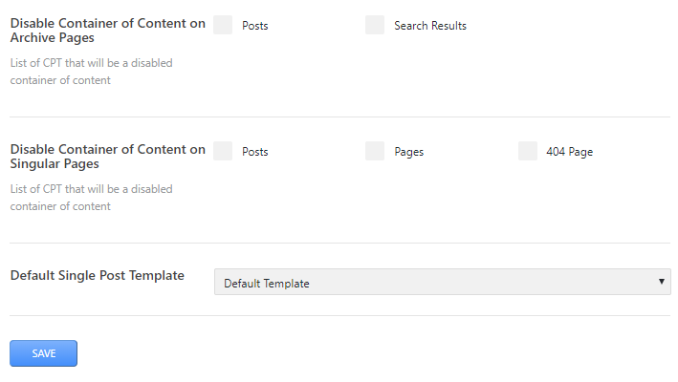This screenshot has width=678, height=382.
Task: Click the 'Default Single Post Template' label
Action: (97, 275)
